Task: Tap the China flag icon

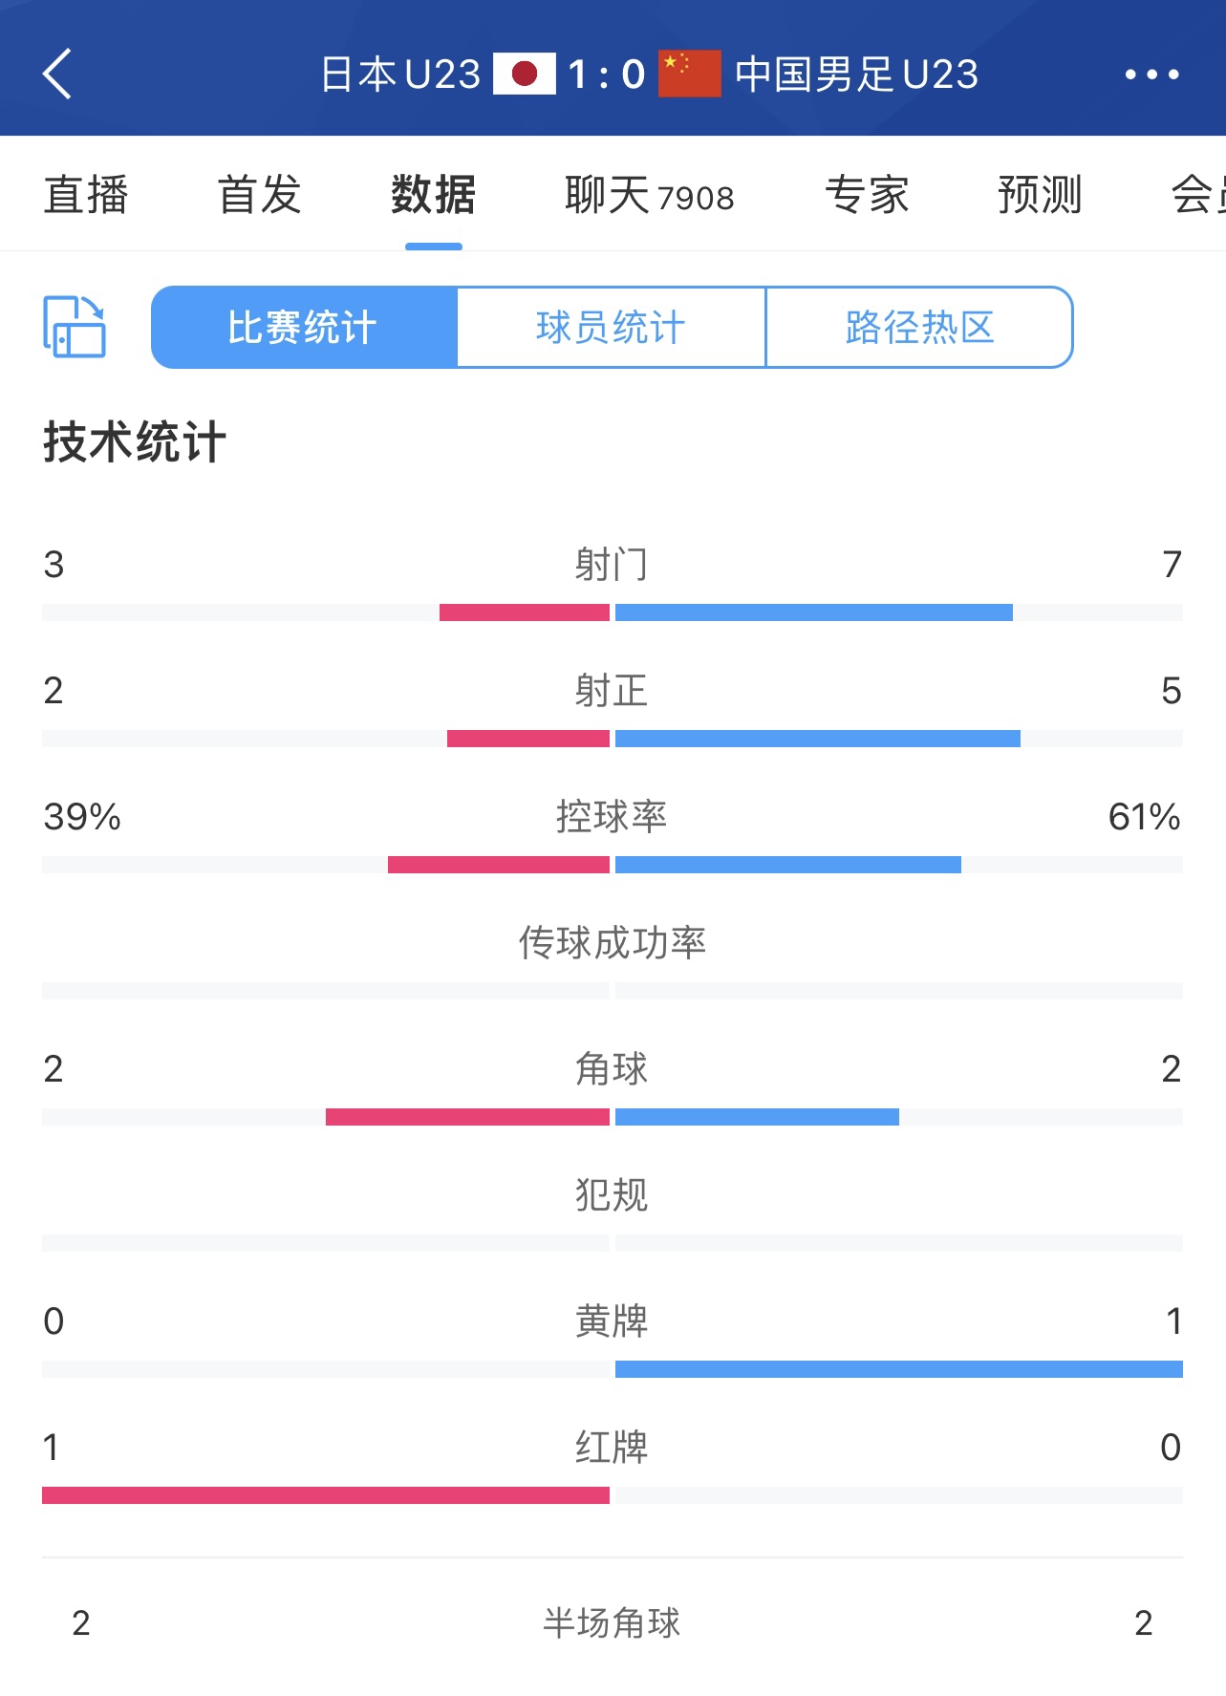Action: [x=689, y=74]
